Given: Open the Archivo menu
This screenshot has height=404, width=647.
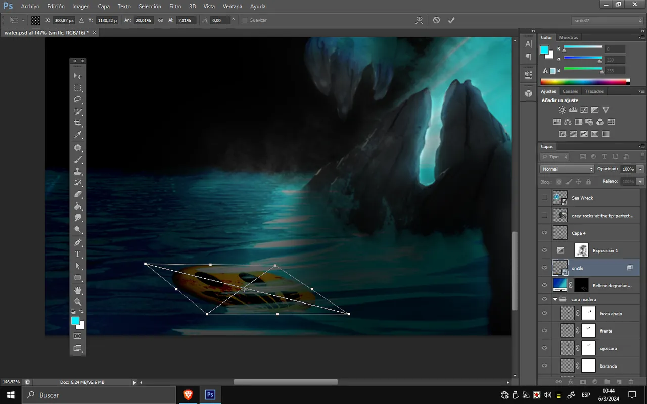Looking at the screenshot, I should pos(30,6).
